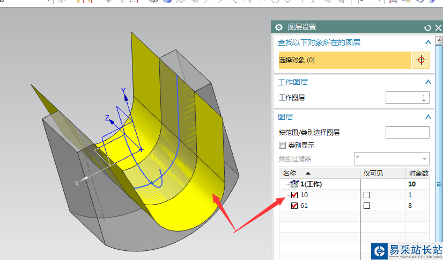Viewport: 443px width, 260px height.
Task: Click the 按范围/类别选择图层 input field
Action: (x=408, y=132)
